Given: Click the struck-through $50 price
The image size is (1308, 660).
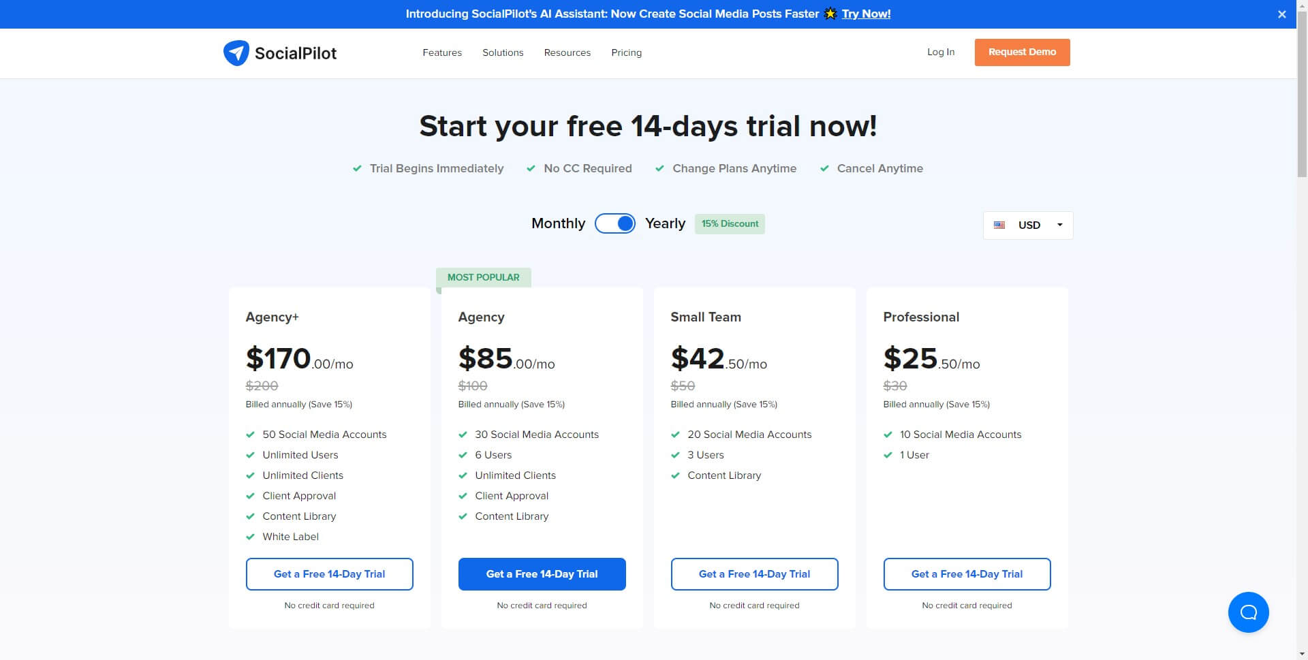Looking at the screenshot, I should (x=683, y=386).
